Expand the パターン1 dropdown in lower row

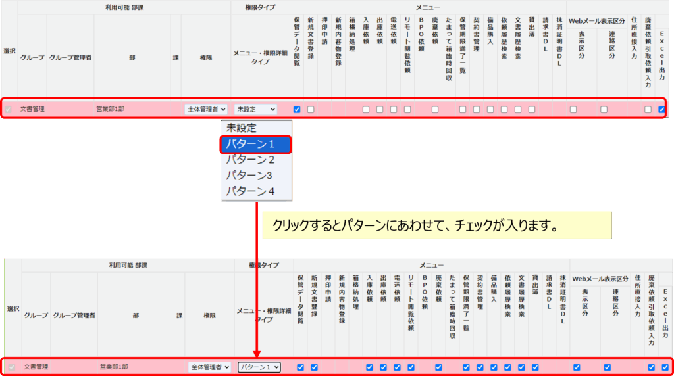(x=259, y=367)
